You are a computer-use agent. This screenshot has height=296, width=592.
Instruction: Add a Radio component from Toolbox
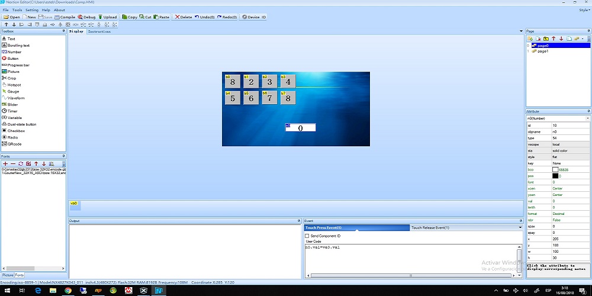point(10,137)
